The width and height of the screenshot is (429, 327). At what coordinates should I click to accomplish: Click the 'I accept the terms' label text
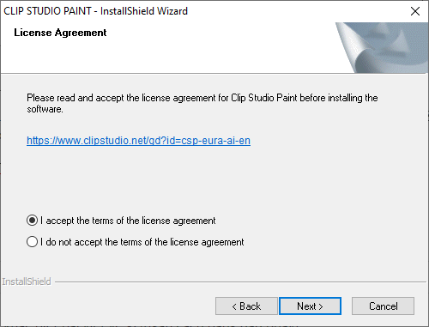128,221
